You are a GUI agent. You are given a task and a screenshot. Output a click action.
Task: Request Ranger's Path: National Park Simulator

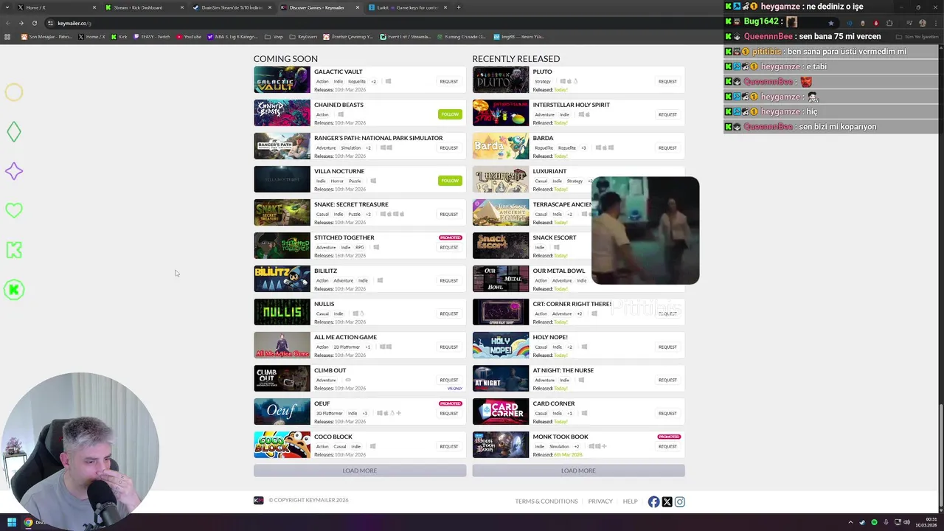449,147
